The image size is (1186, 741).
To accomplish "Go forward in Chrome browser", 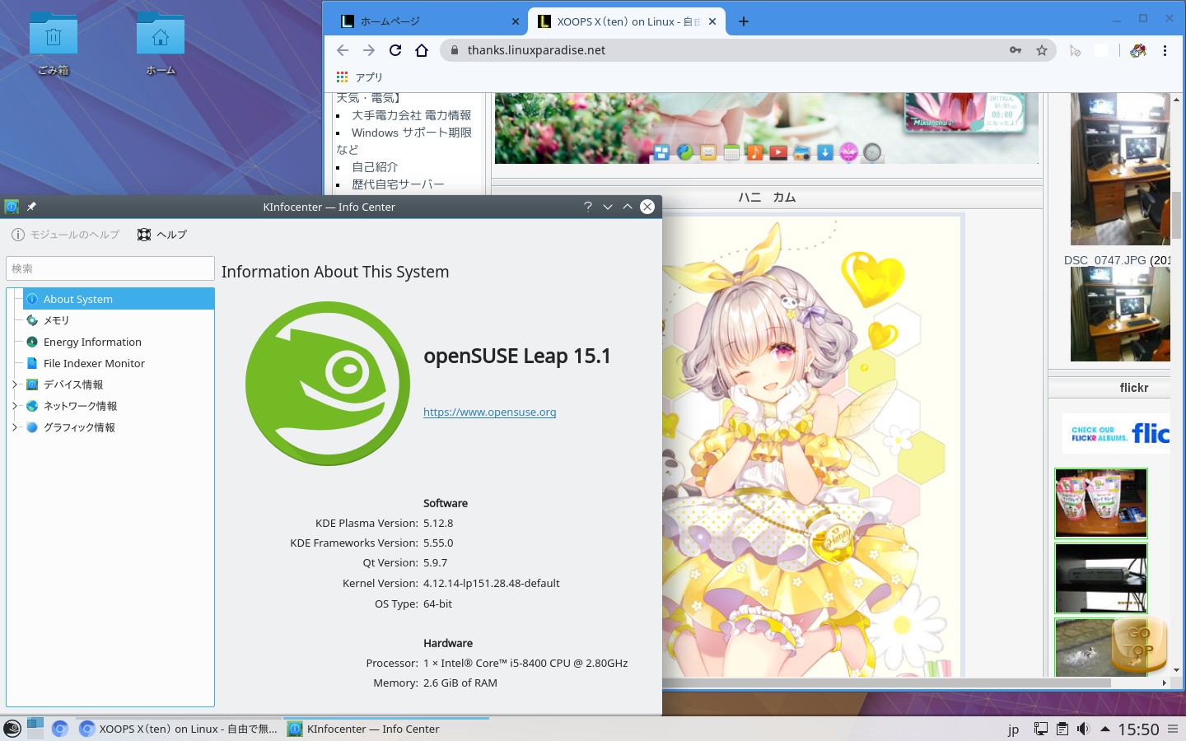I will tap(369, 50).
